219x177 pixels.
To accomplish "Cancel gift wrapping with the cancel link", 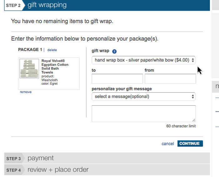I will pyautogui.click(x=167, y=144).
